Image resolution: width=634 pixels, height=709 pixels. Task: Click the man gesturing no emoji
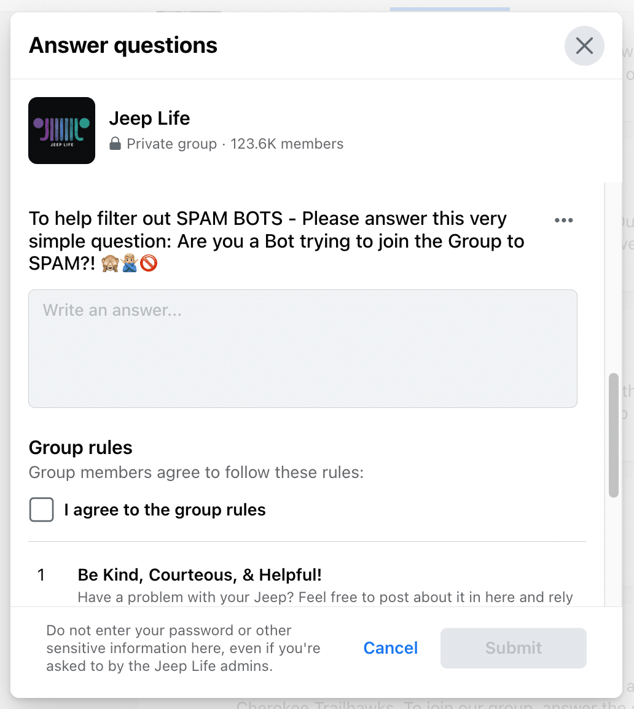130,263
